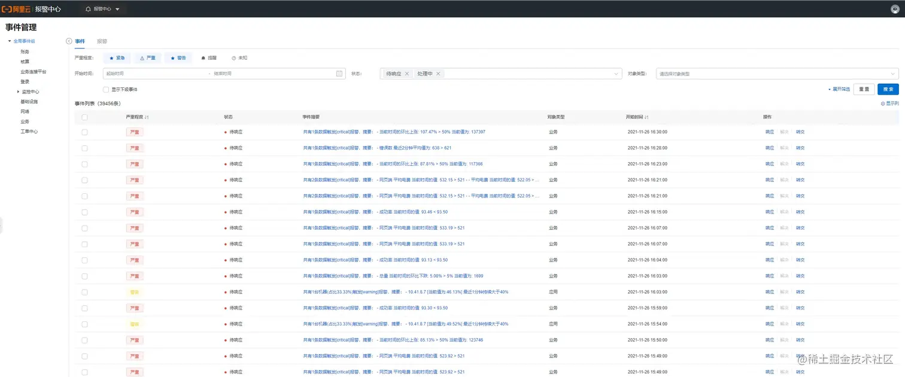Click the 2021-11-26 16:04:00 start time cell
Viewport: 905px width, 377px height.
pyautogui.click(x=647, y=260)
